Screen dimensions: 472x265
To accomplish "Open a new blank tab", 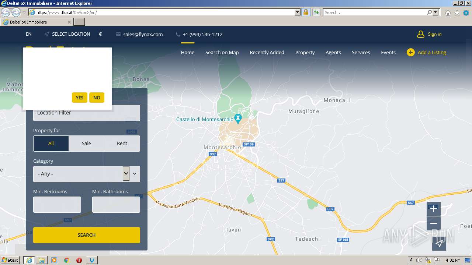I will (79, 22).
